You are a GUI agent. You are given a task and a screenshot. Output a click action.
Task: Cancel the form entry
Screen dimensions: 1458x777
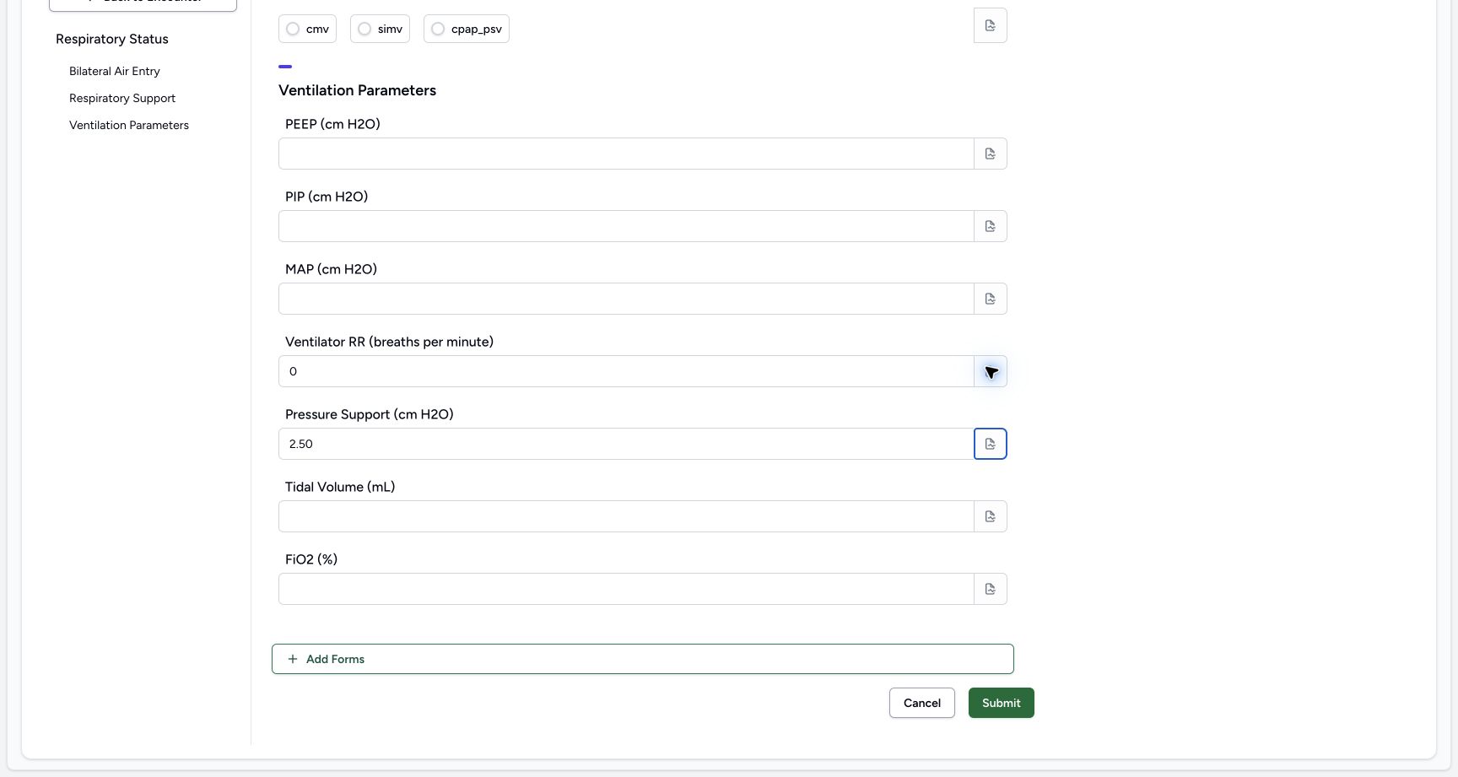point(922,703)
